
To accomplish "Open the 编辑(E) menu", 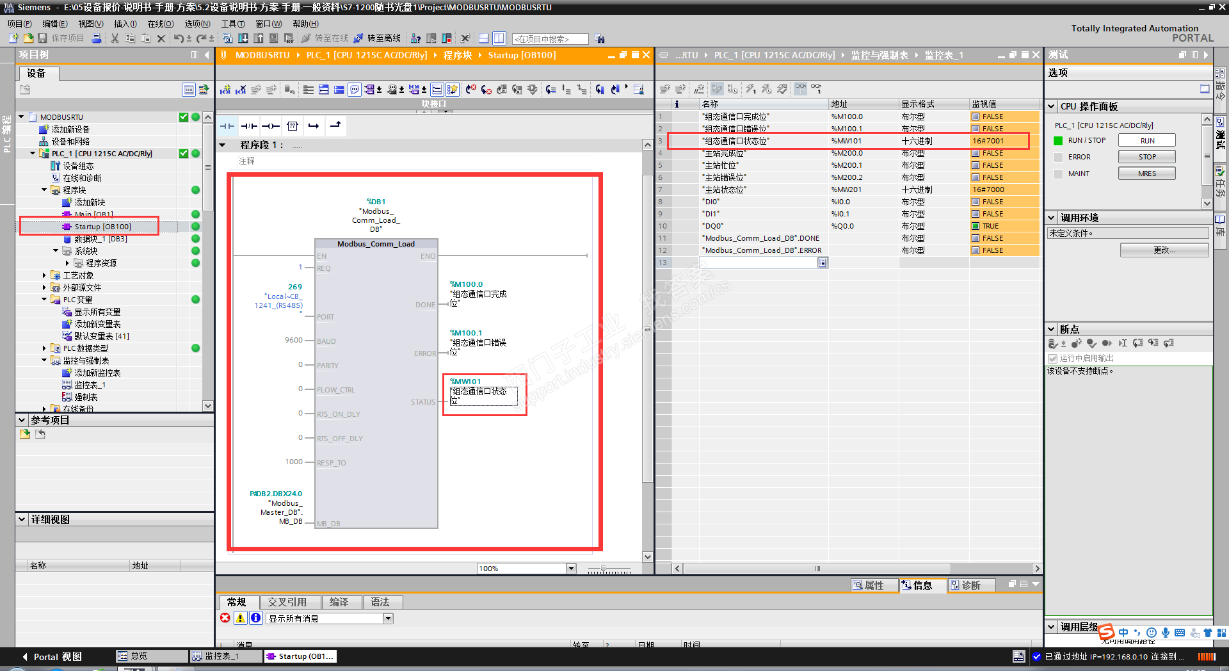I will point(55,24).
